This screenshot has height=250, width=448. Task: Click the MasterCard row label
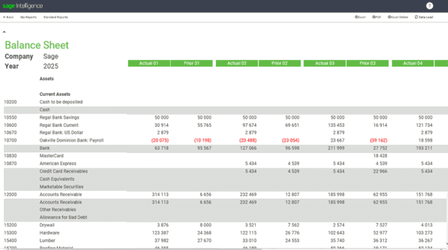coord(52,156)
